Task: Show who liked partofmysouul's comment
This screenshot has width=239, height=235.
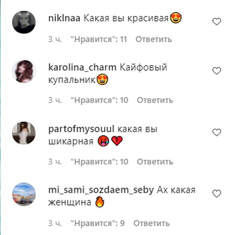Action: (99, 162)
